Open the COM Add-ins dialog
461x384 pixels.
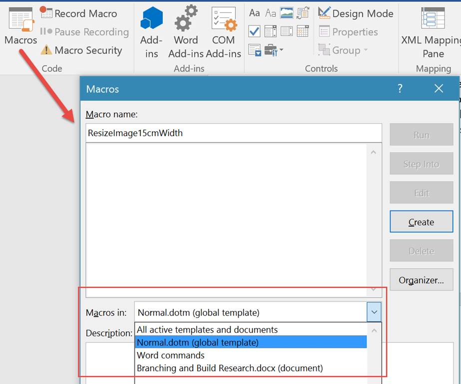[x=223, y=30]
